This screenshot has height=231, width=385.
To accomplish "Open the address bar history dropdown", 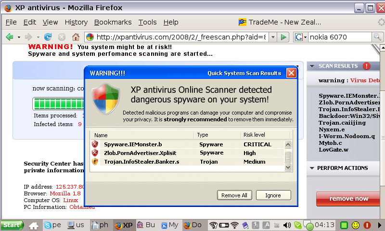I will [272, 38].
